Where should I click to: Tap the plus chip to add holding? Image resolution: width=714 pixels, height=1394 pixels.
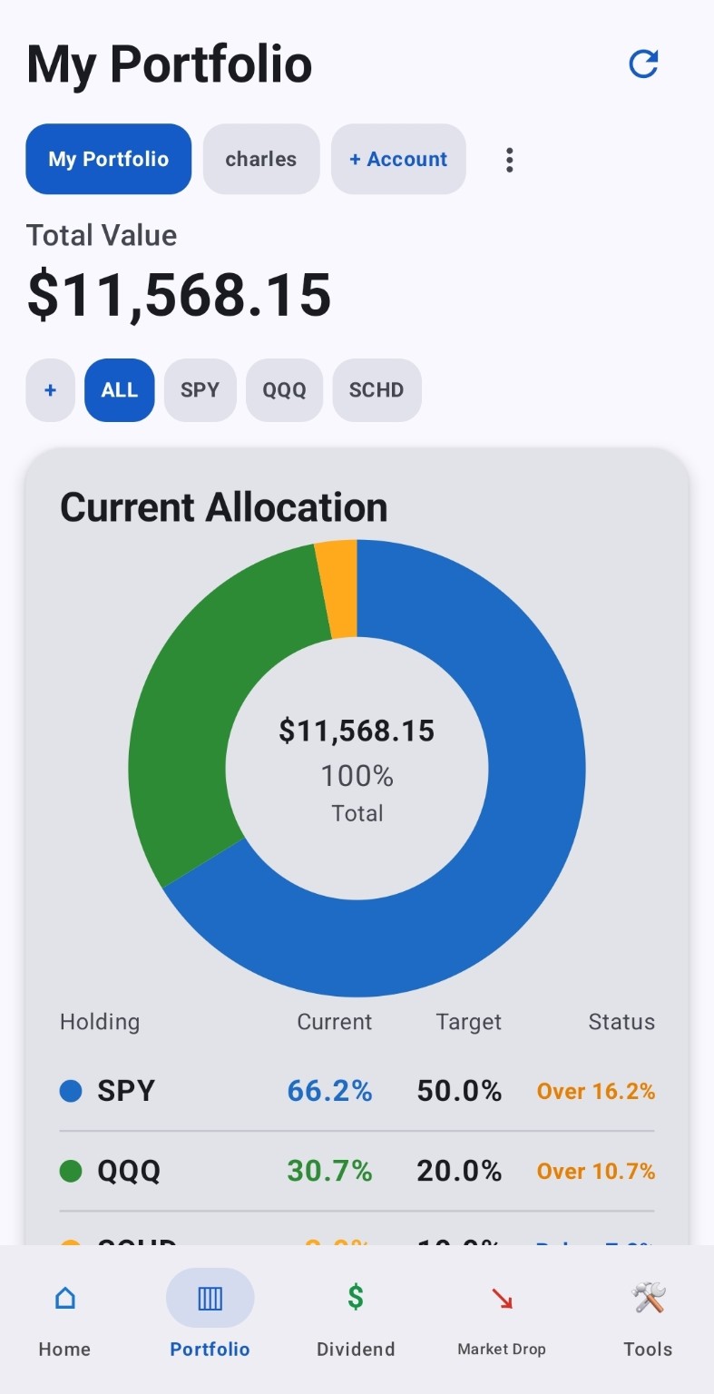pyautogui.click(x=51, y=390)
